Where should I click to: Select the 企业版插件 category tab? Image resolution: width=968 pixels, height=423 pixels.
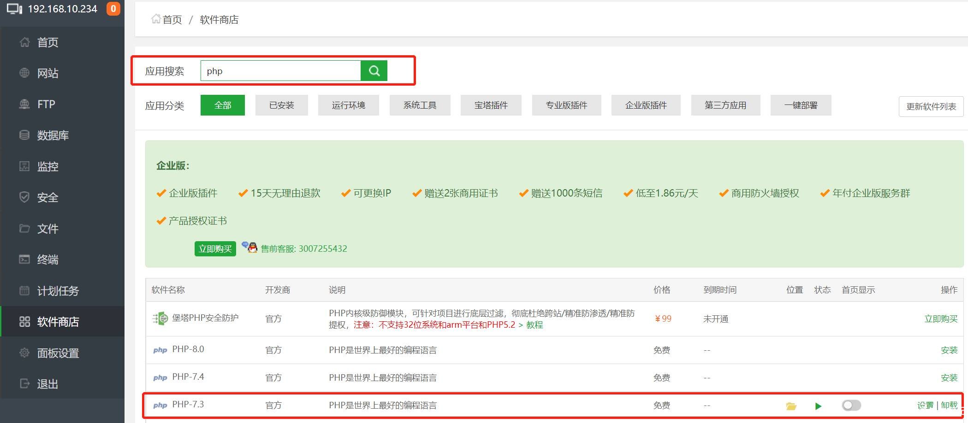646,105
